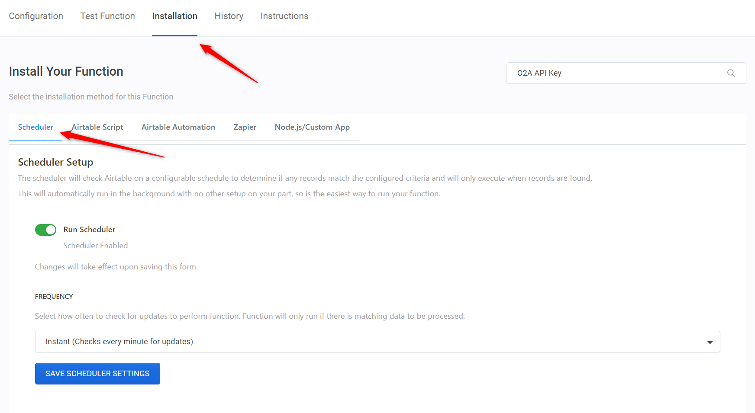View the History tab
Viewport: 755px width, 413px height.
click(229, 16)
